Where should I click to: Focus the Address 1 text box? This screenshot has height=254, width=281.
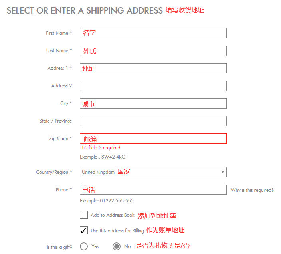coord(153,68)
